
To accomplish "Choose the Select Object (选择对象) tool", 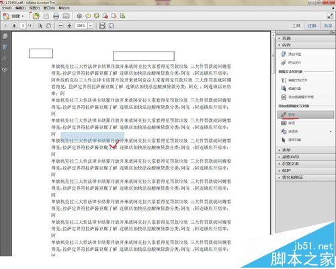I will pos(291,140).
